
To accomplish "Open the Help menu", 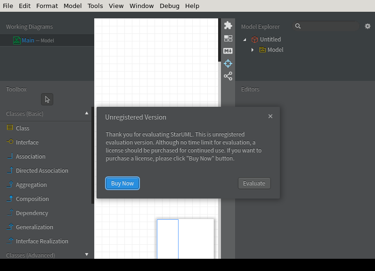I will (192, 6).
